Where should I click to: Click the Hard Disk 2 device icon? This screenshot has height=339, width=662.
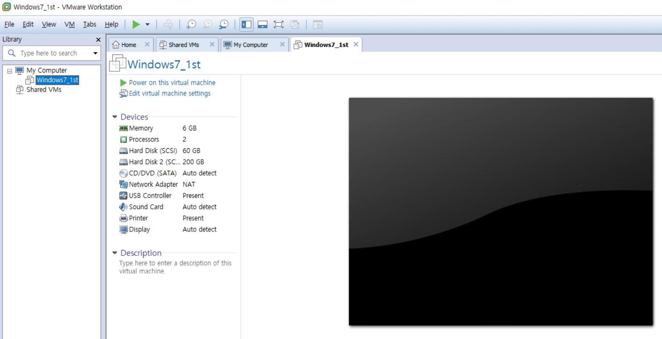(x=124, y=162)
